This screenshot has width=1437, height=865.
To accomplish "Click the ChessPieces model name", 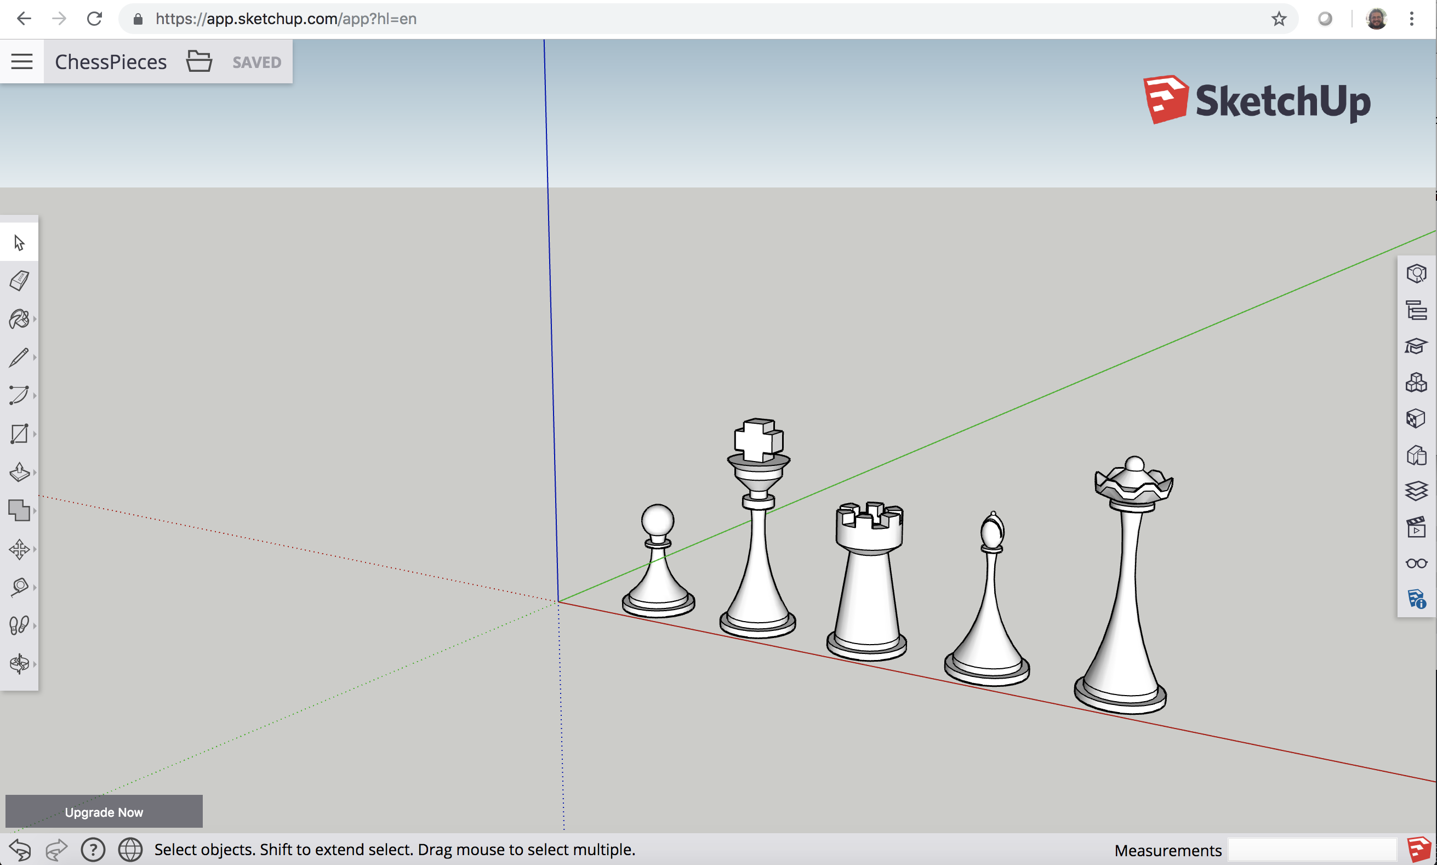I will (x=111, y=62).
